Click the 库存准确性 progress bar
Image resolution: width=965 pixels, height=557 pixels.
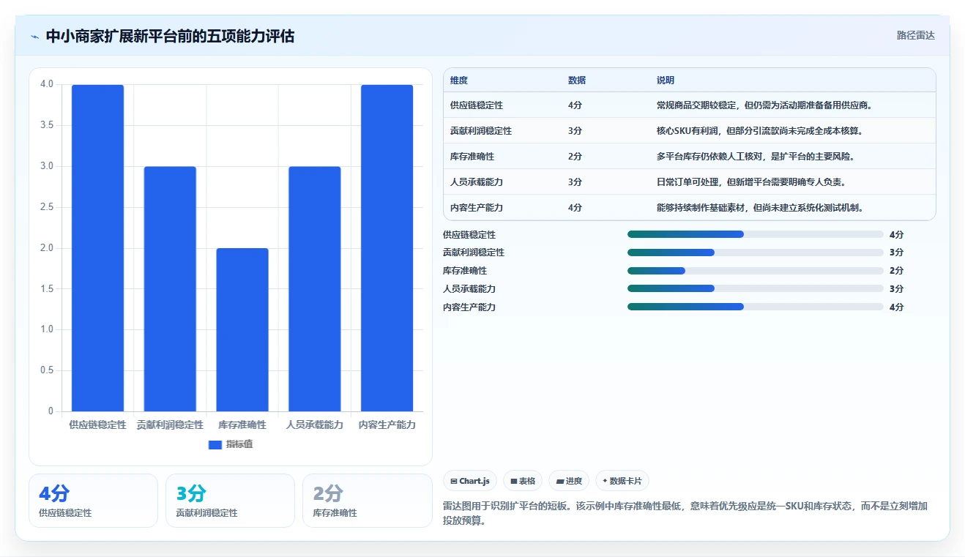(x=756, y=271)
